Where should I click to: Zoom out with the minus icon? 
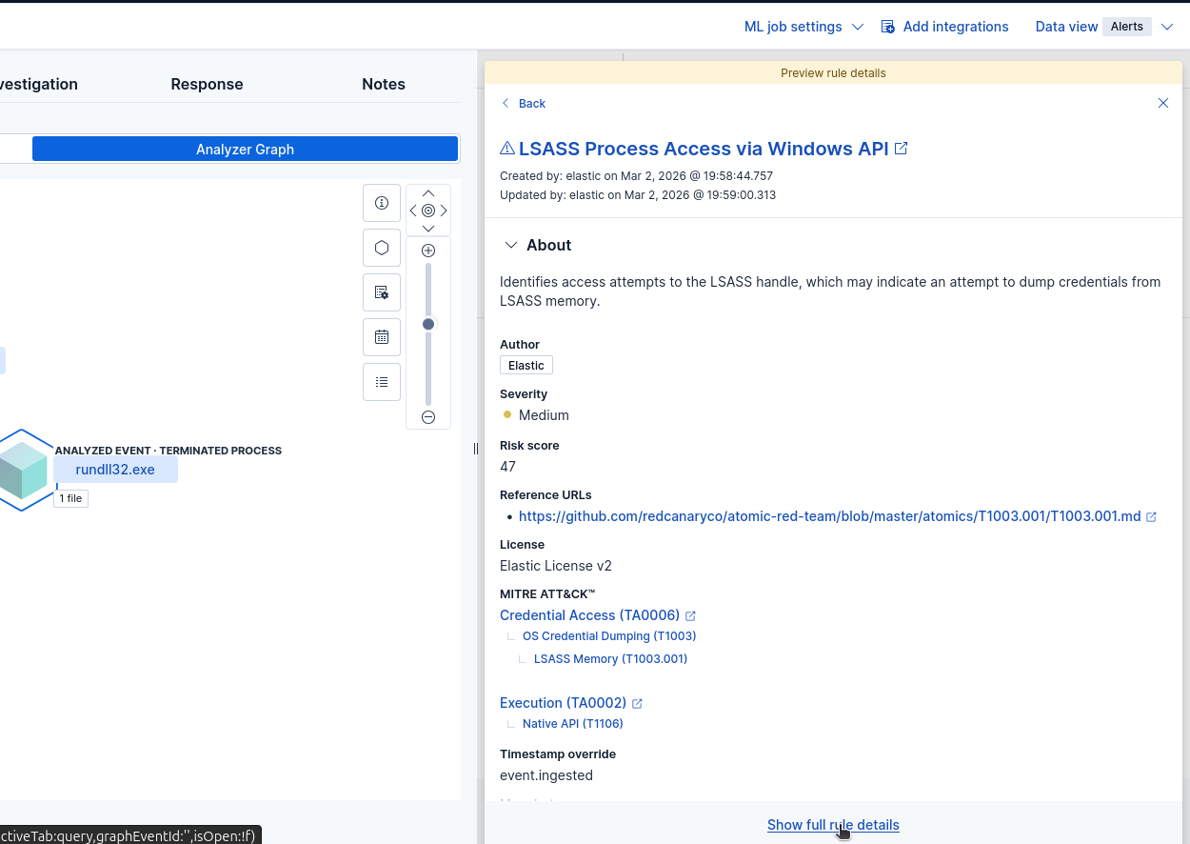tap(428, 417)
